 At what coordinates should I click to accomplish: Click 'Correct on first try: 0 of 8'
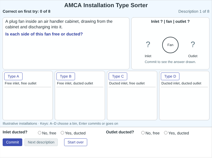[26, 11]
